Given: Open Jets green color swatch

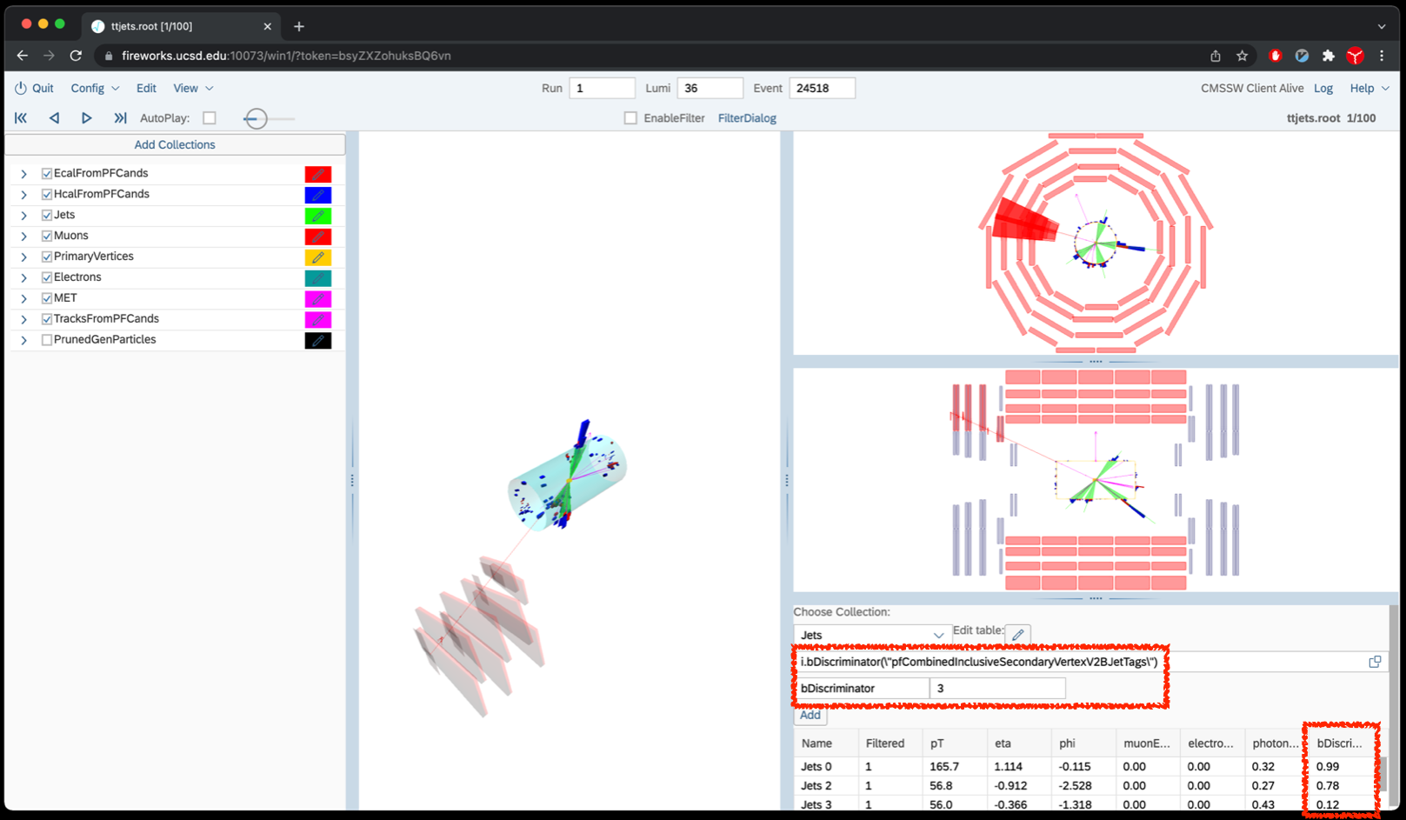Looking at the screenshot, I should 318,216.
